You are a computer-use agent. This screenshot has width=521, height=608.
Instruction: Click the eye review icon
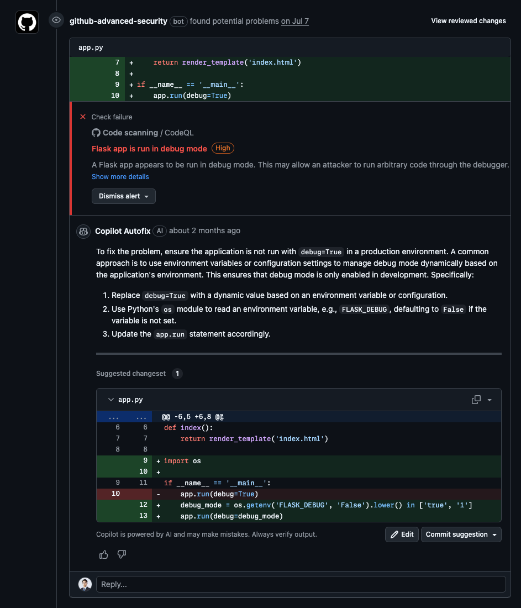coord(56,20)
